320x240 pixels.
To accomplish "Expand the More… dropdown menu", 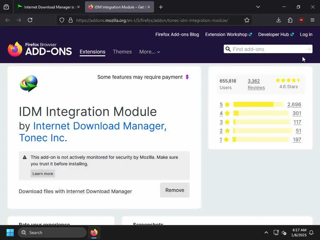I will click(150, 52).
